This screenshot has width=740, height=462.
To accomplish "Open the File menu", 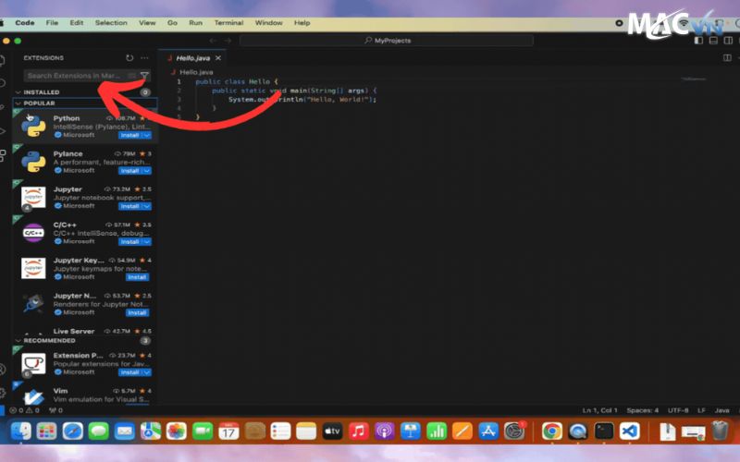I will pos(52,22).
